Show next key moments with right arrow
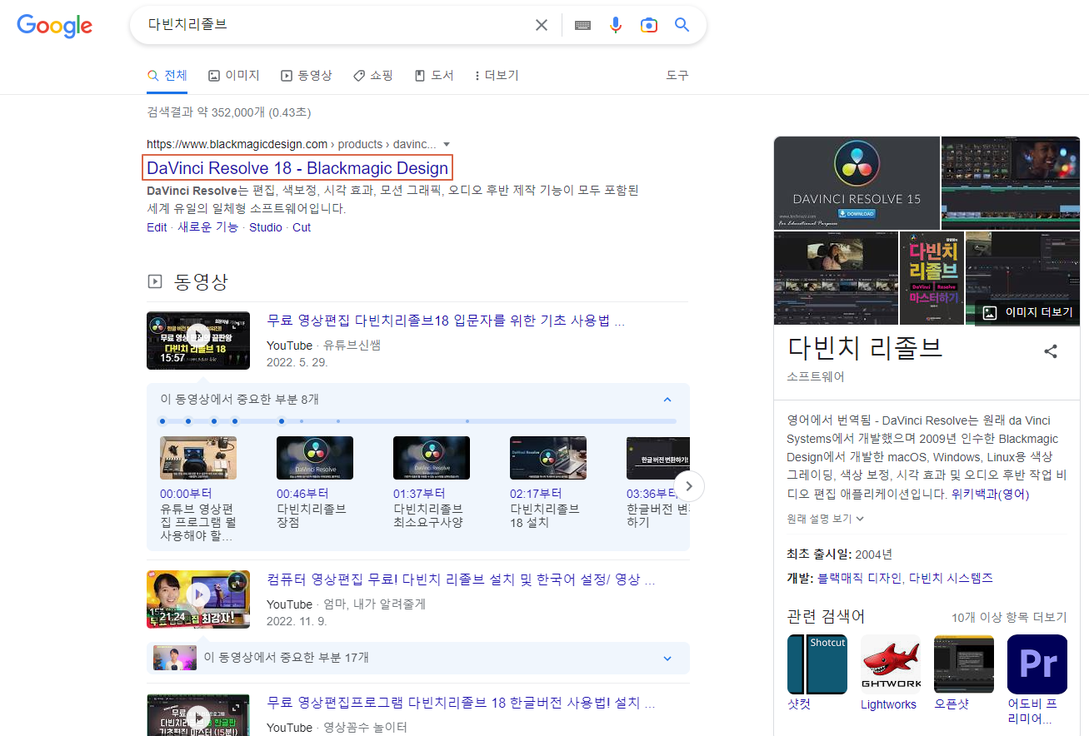 (689, 486)
